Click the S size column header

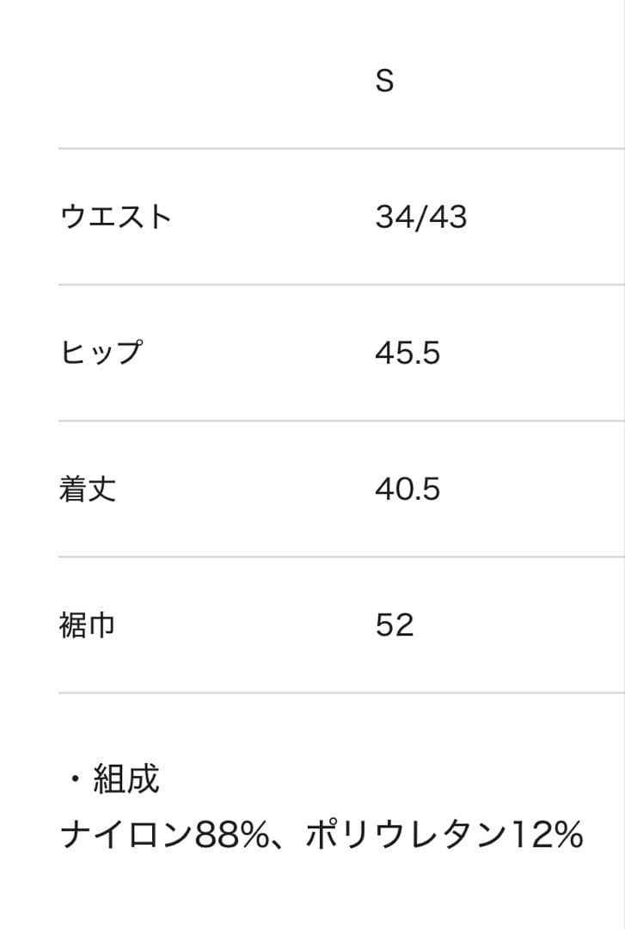(x=384, y=81)
